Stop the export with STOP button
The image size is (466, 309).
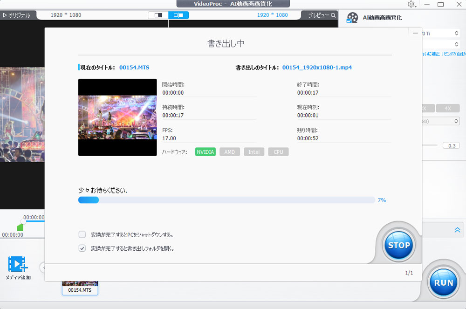[399, 246]
